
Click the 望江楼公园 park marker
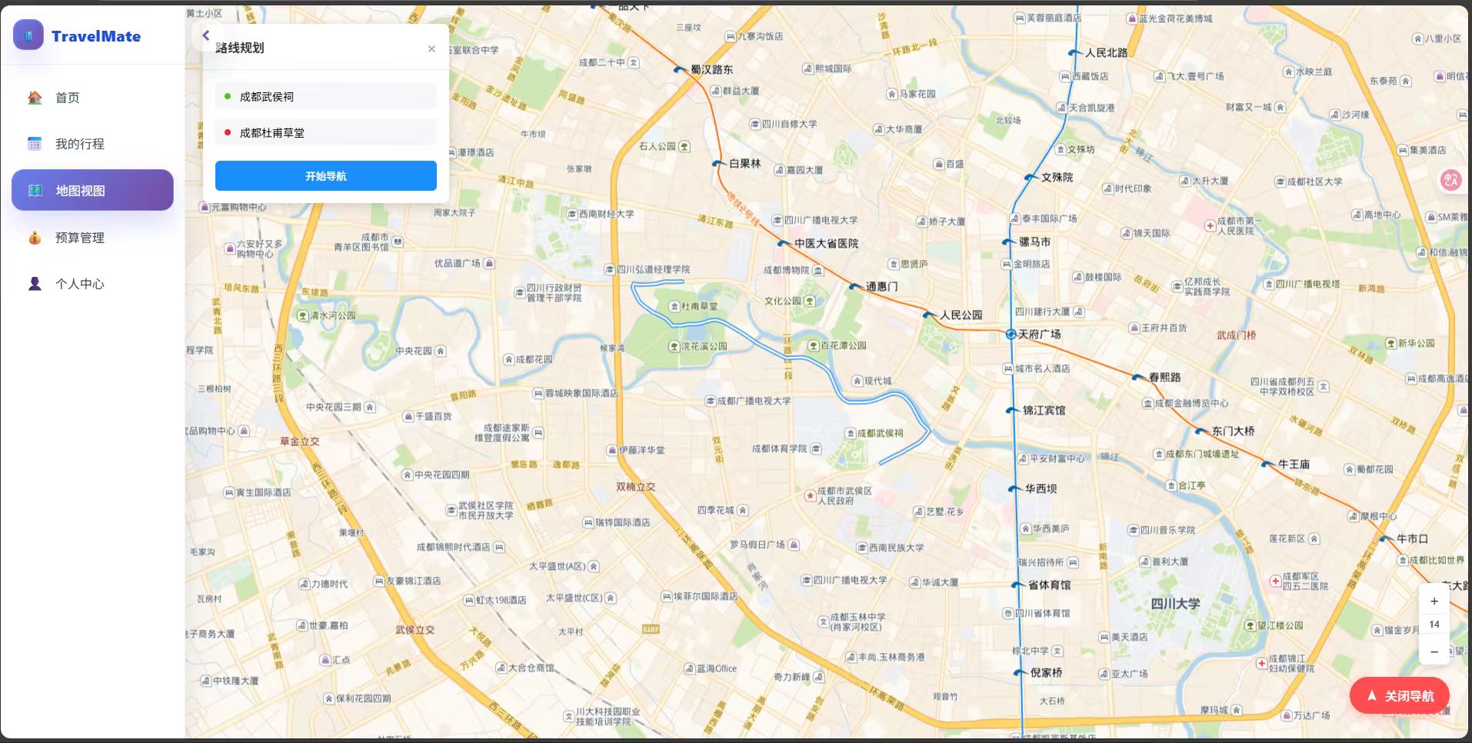[1251, 625]
